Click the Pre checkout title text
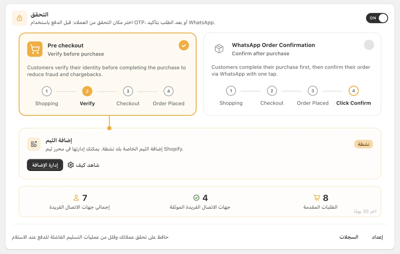 [x=65, y=46]
